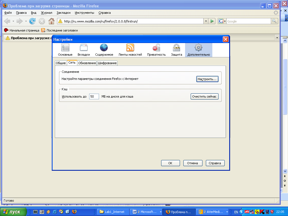The width and height of the screenshot is (288, 216).
Task: Open the Последние заголовки RSS bookmark
Action: click(x=59, y=30)
